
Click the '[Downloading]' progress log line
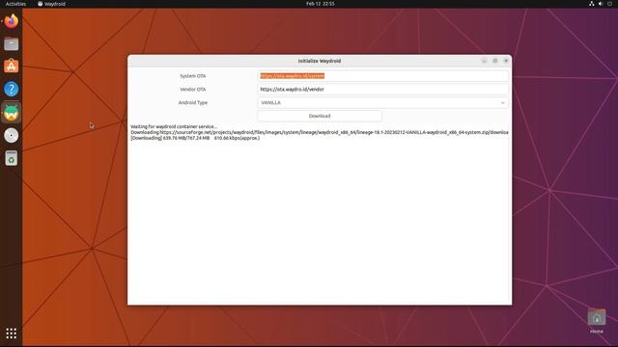click(x=195, y=138)
